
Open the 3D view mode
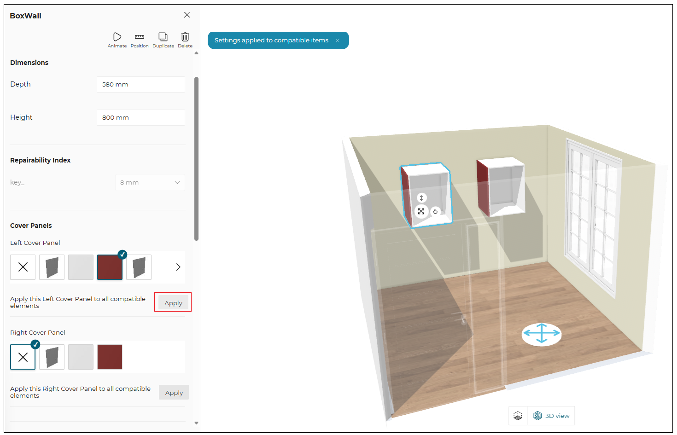tap(551, 416)
